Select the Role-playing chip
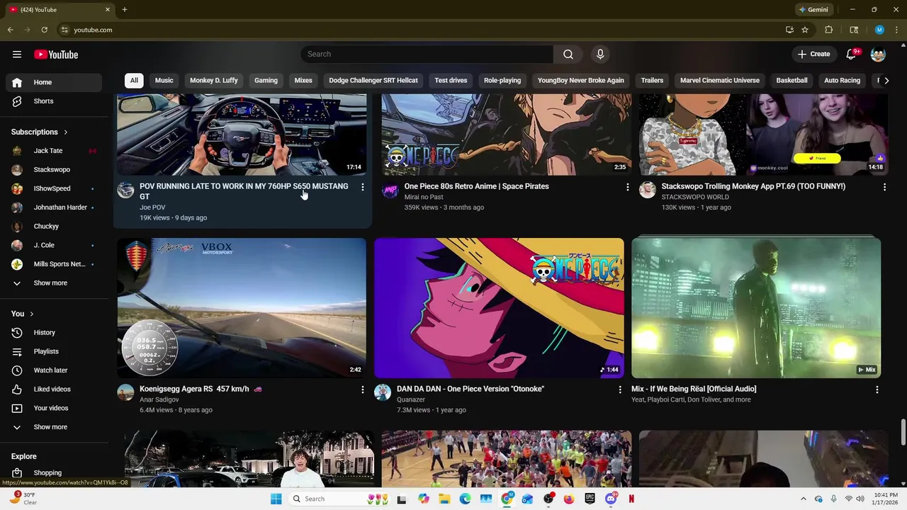Screen dimensions: 907x510 502,81
